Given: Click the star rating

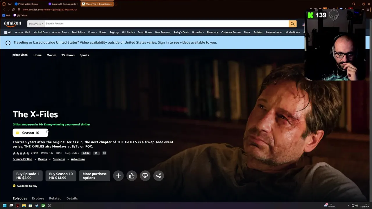Looking at the screenshot, I should (21, 153).
